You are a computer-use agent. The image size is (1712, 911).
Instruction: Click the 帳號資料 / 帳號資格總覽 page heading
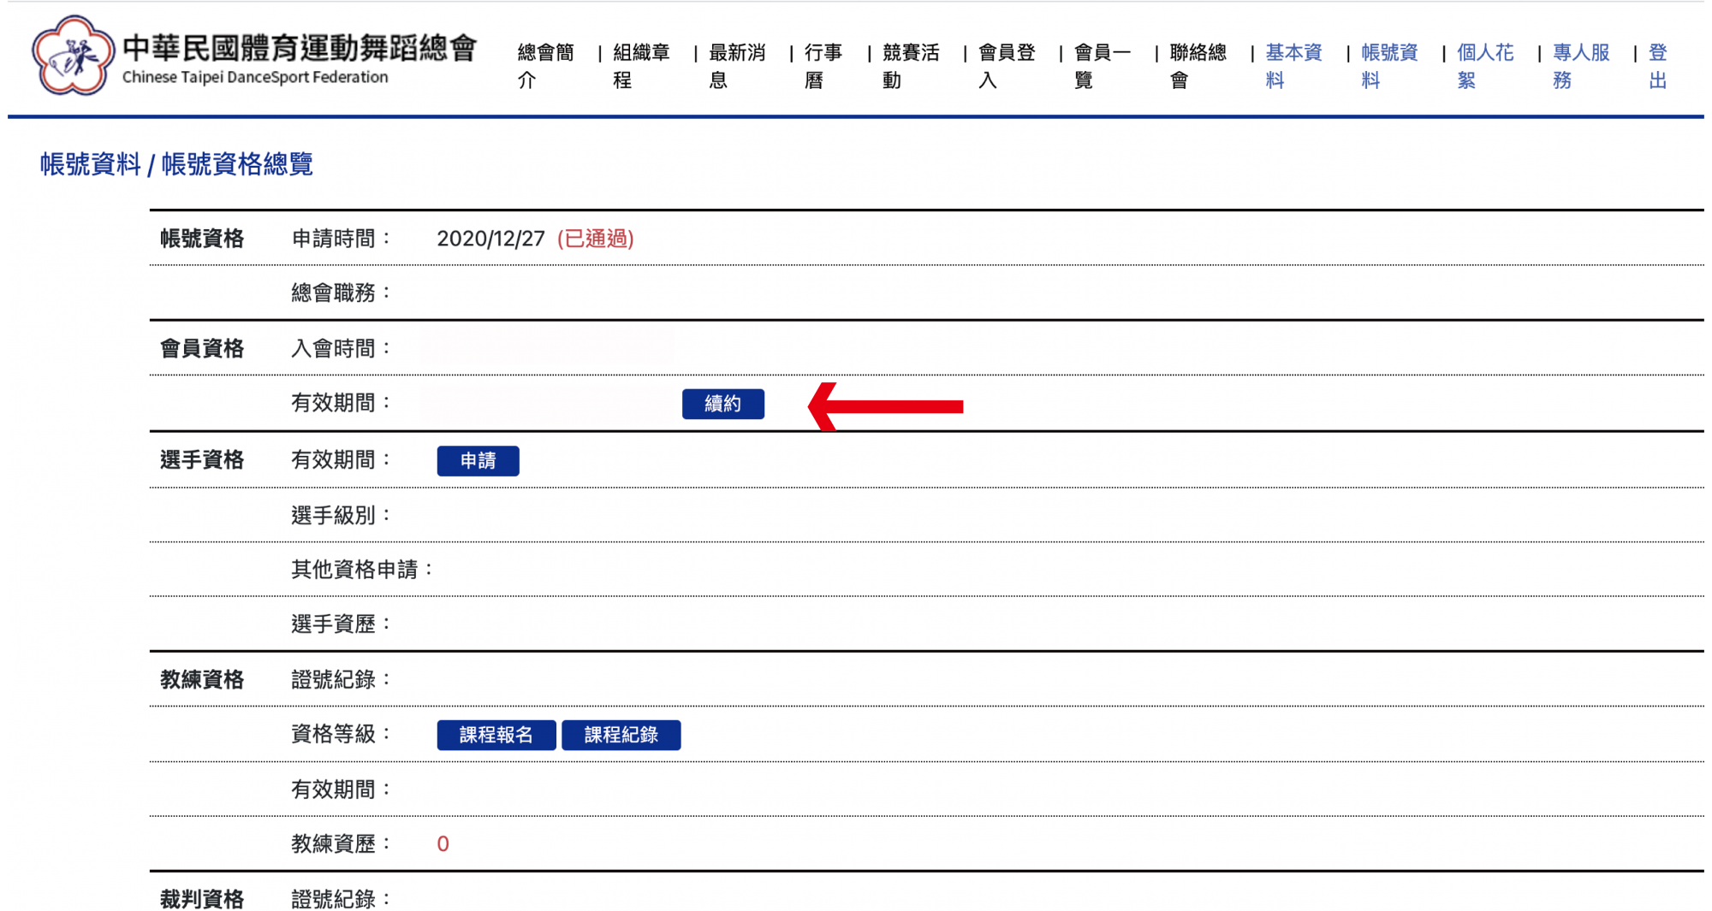(176, 164)
